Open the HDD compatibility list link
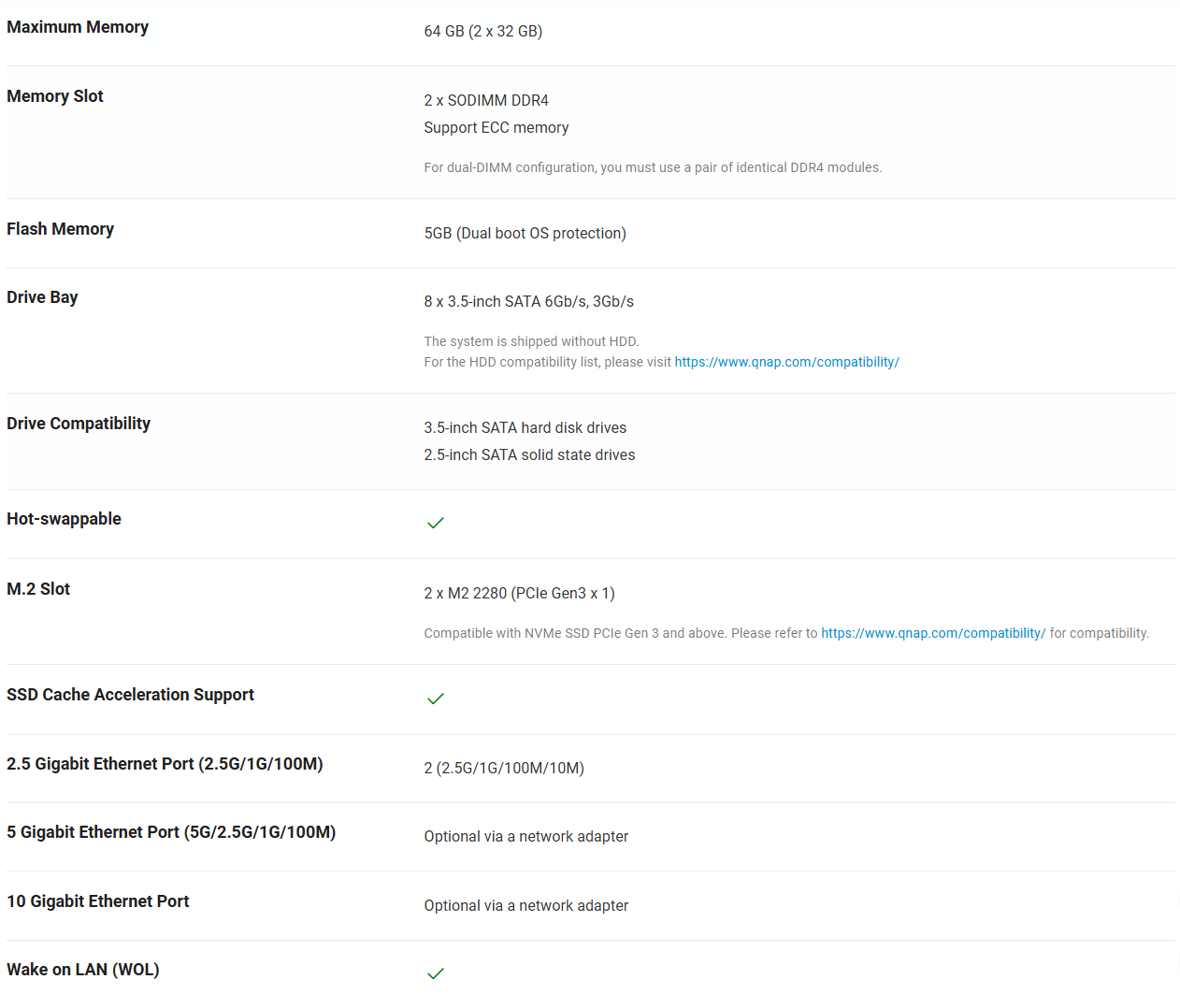This screenshot has height=994, width=1180. [786, 362]
